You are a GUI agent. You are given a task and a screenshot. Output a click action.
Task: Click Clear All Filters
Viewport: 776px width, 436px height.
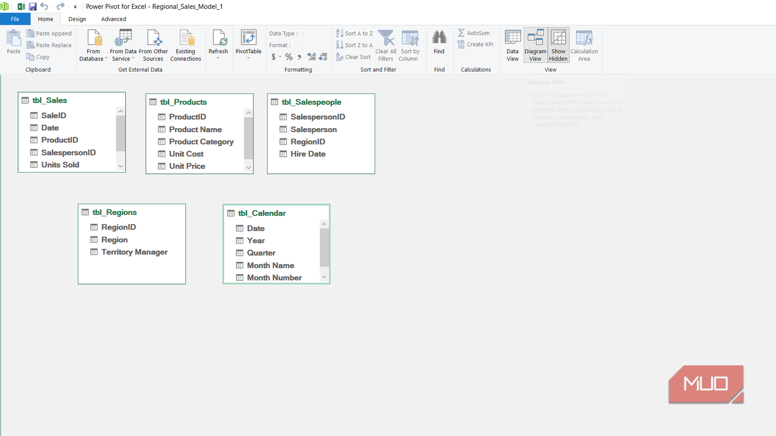(x=386, y=45)
